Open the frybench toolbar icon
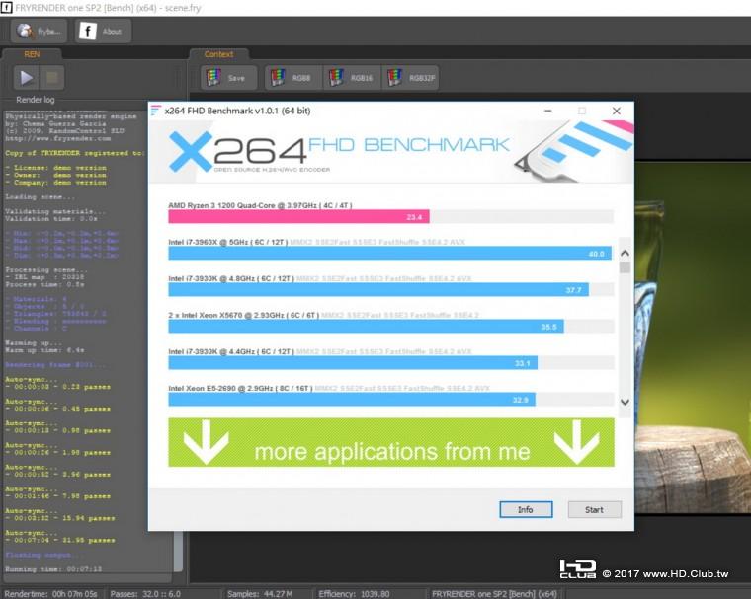This screenshot has width=751, height=599. pos(41,31)
